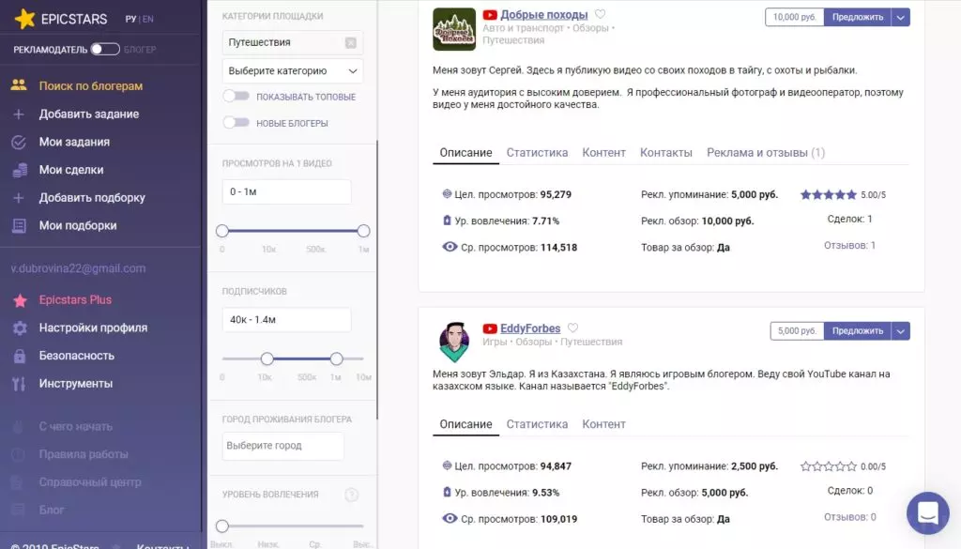The width and height of the screenshot is (961, 549).
Task: Click the plus icon beside Добавить подборку
Action: coord(19,198)
